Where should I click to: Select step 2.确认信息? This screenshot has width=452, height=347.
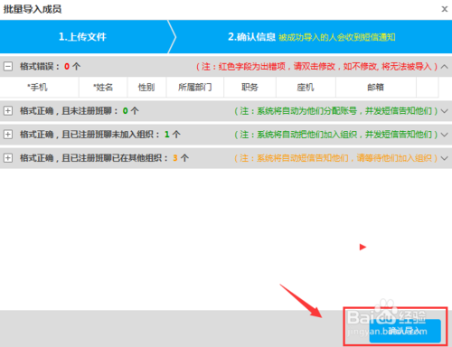251,37
